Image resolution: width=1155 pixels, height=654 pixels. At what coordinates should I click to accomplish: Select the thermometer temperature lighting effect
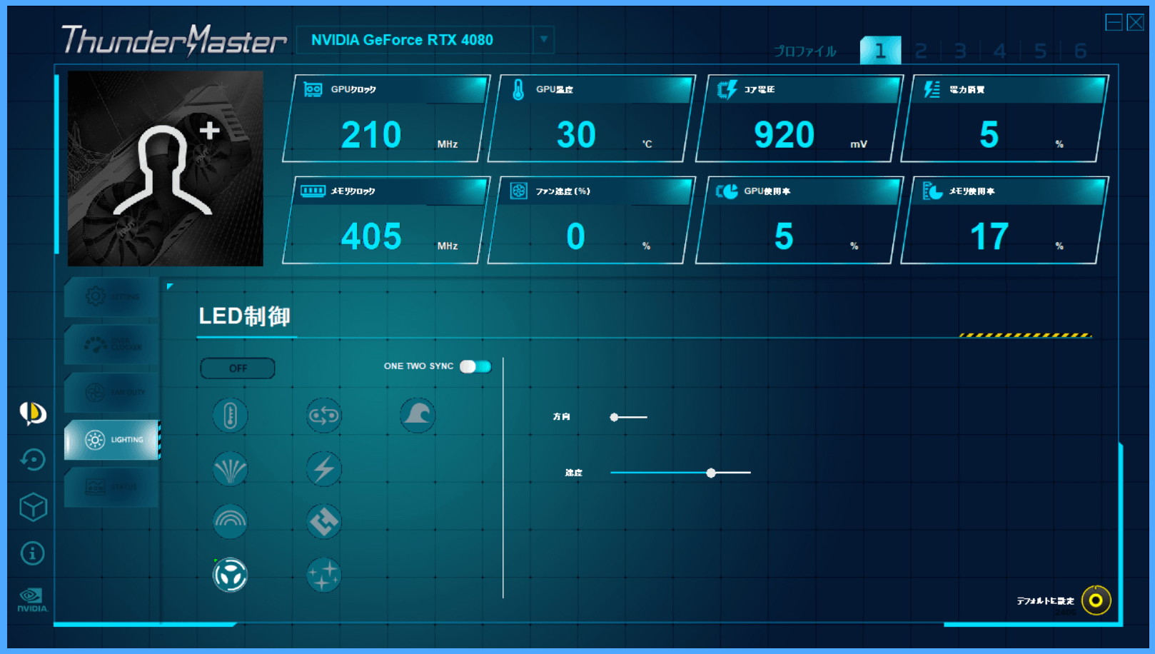pyautogui.click(x=230, y=416)
